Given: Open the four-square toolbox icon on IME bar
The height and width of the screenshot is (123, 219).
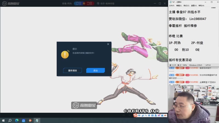Looking at the screenshot, I should (x=162, y=115).
